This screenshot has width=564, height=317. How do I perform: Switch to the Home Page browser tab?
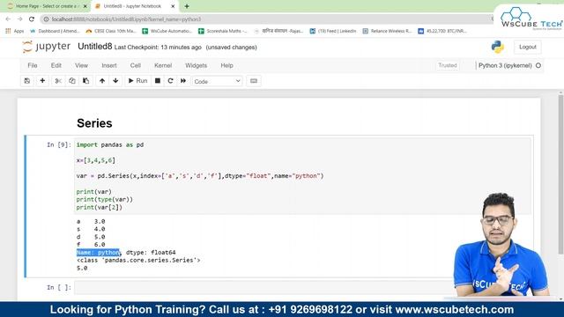click(x=46, y=6)
